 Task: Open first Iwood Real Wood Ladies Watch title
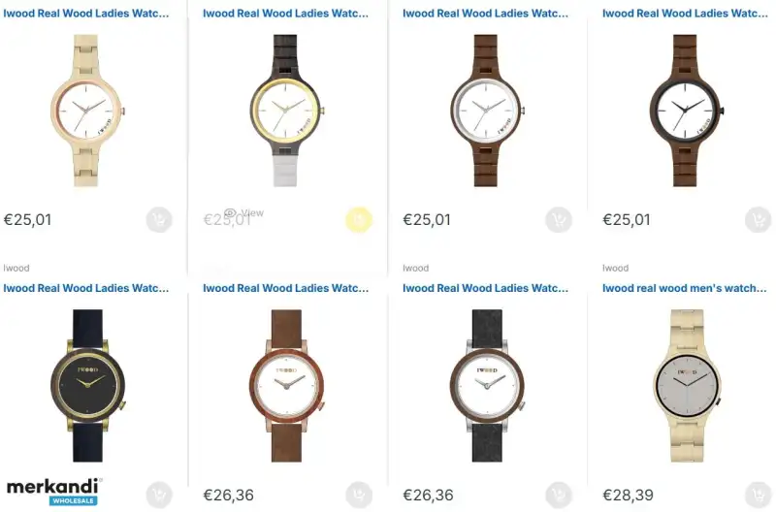(x=86, y=14)
